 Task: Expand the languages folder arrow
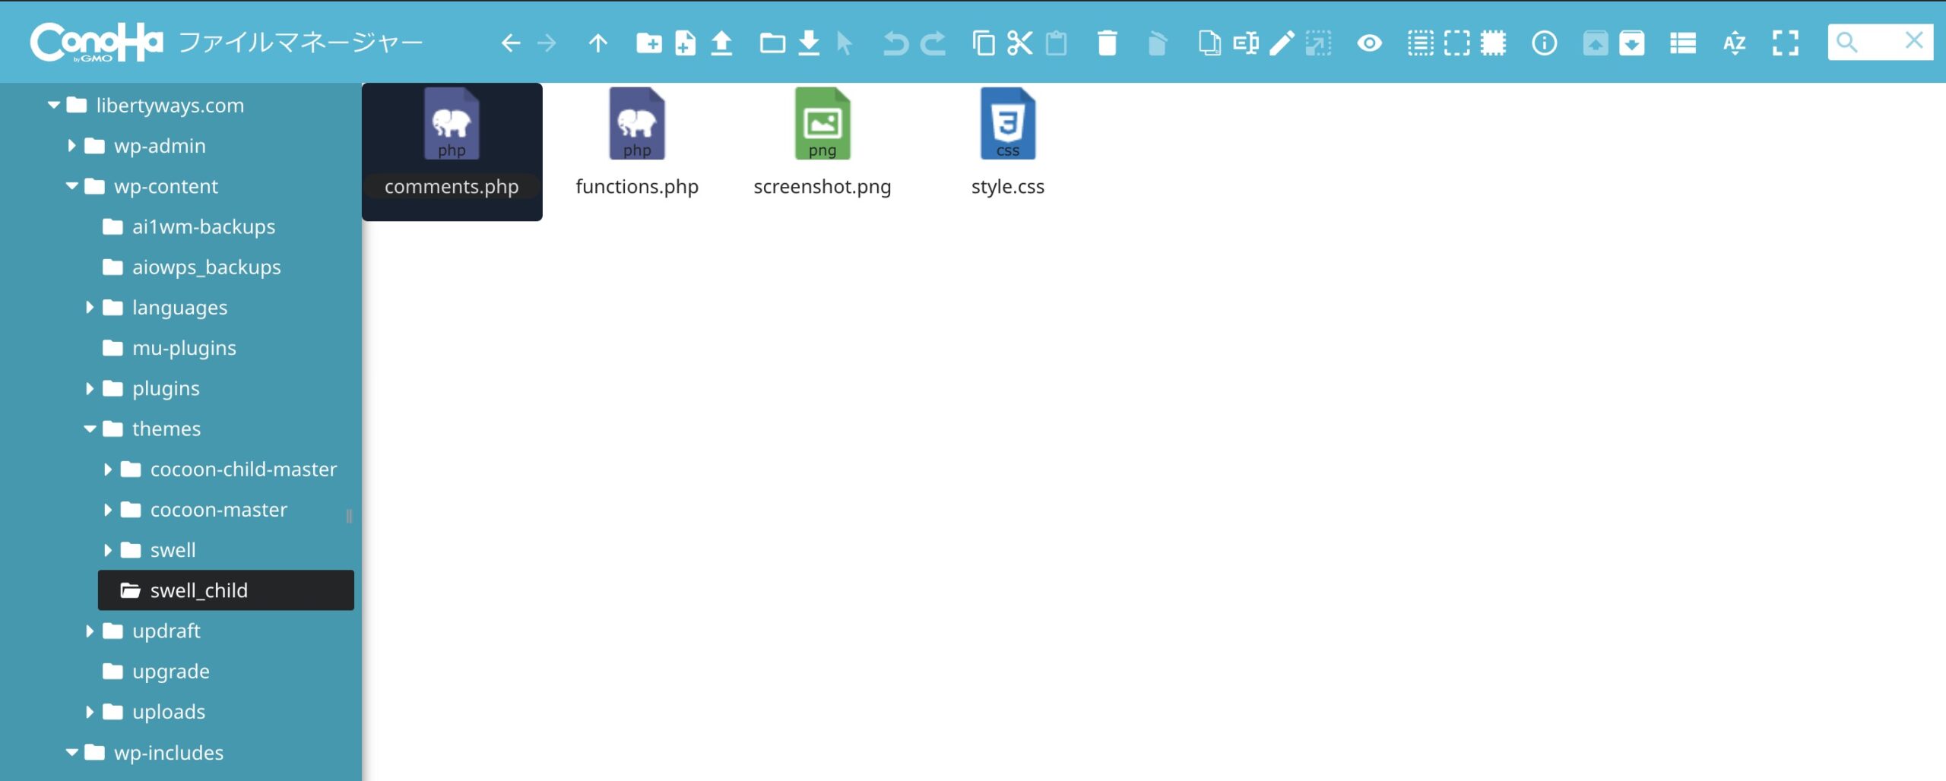90,307
